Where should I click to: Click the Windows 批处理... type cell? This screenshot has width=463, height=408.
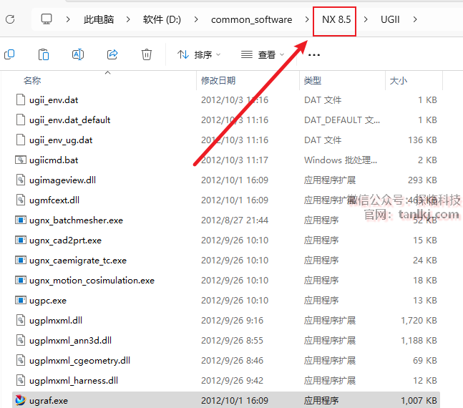coord(341,160)
